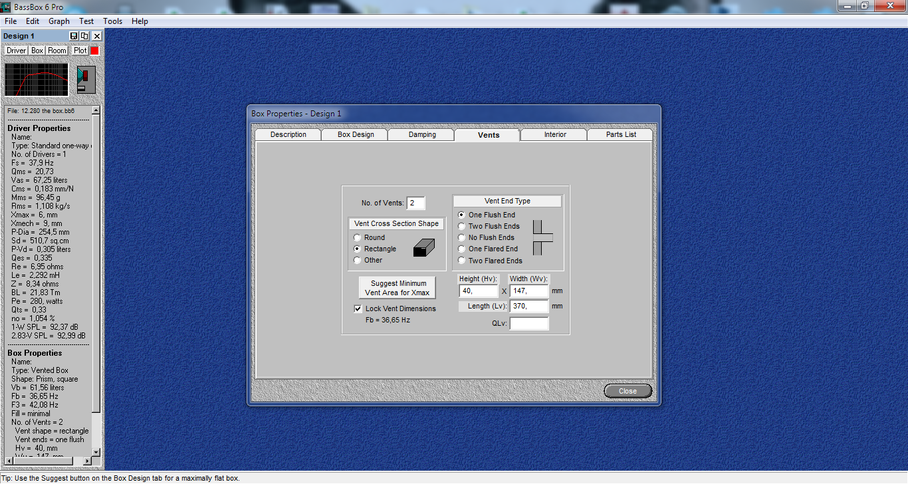Switch to the Parts List tab

[621, 134]
